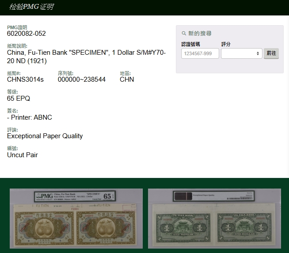
Task: Click the 序列號: label
Action: pyautogui.click(x=65, y=73)
